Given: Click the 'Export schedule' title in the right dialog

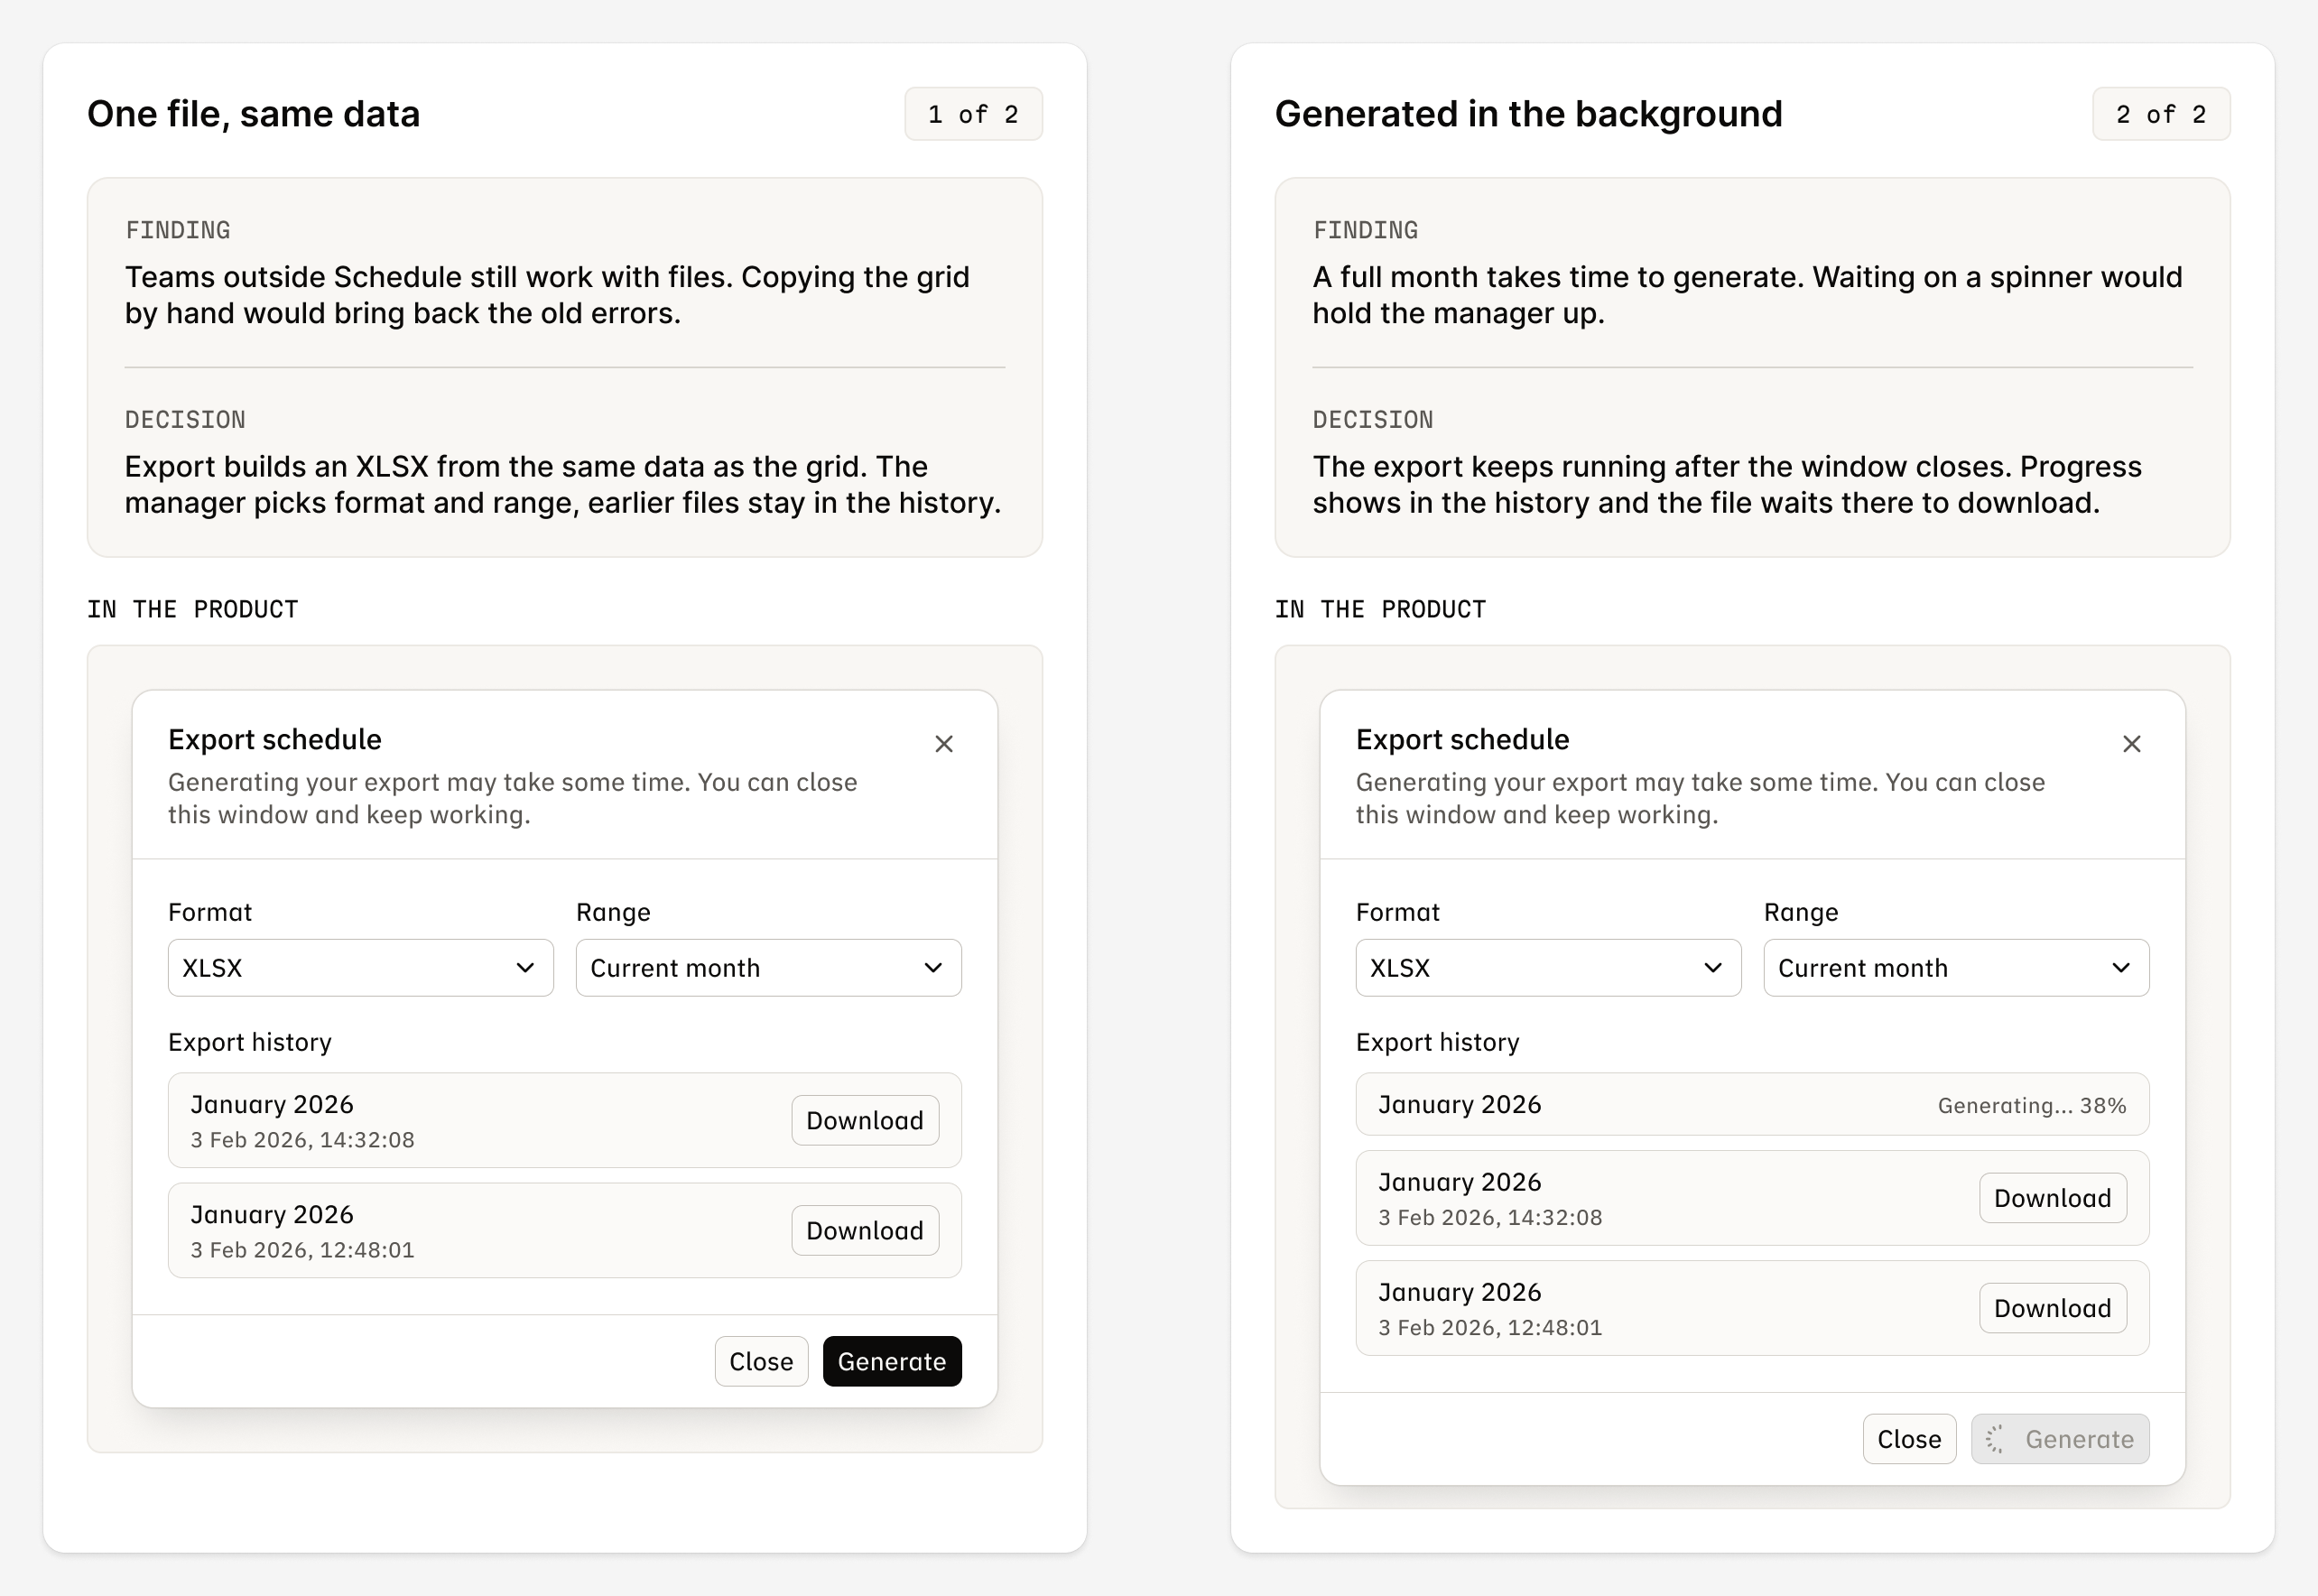Looking at the screenshot, I should [1463, 739].
